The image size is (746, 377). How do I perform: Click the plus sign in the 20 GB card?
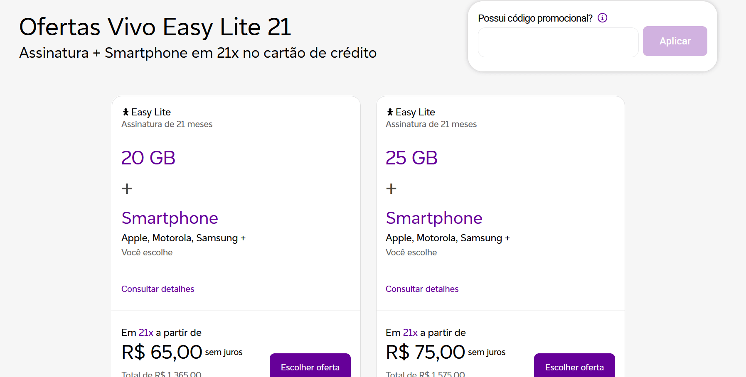coord(127,189)
